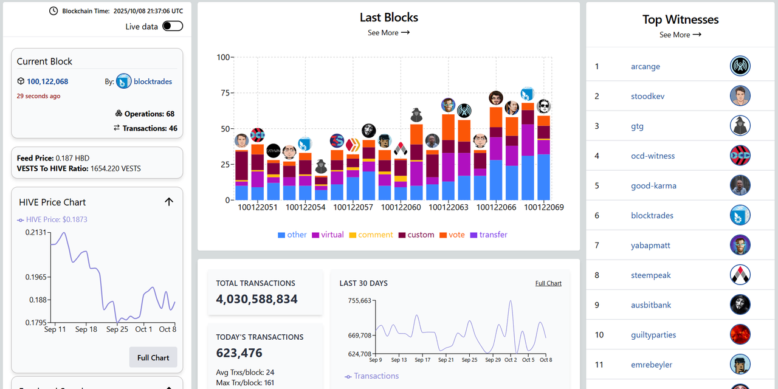The width and height of the screenshot is (778, 389).
Task: Toggle the 'other' legend series
Action: (292, 235)
